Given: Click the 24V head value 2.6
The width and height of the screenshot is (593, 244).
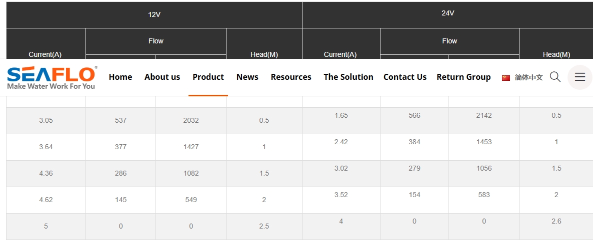Looking at the screenshot, I should point(556,222).
